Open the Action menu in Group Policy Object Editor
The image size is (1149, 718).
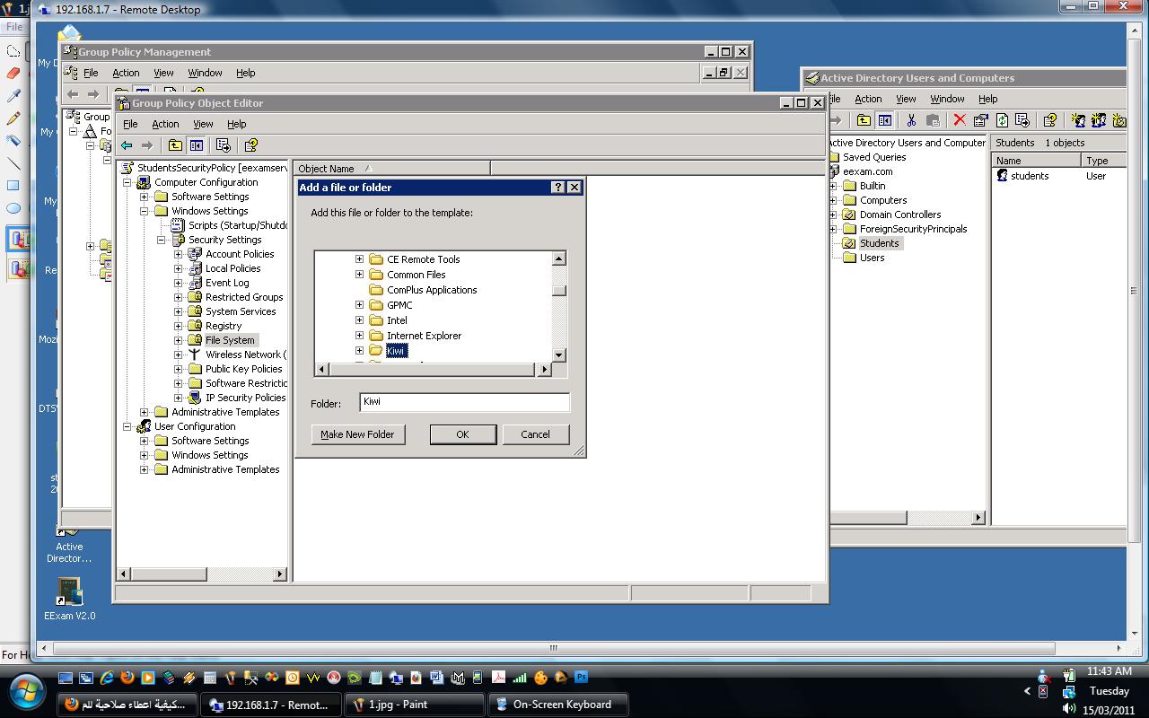point(165,124)
